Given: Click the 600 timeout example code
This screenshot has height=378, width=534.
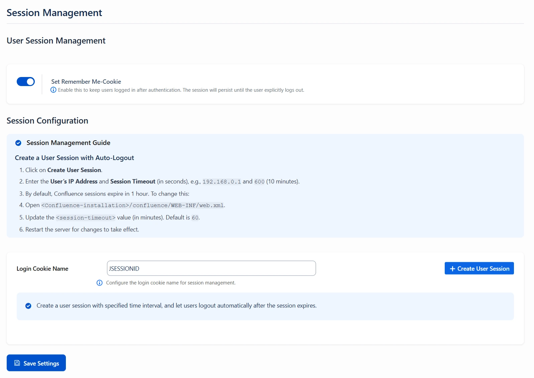Looking at the screenshot, I should point(259,182).
